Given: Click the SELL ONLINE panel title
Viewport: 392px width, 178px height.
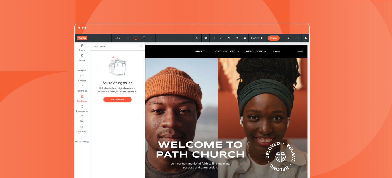Looking at the screenshot, I should (100, 46).
